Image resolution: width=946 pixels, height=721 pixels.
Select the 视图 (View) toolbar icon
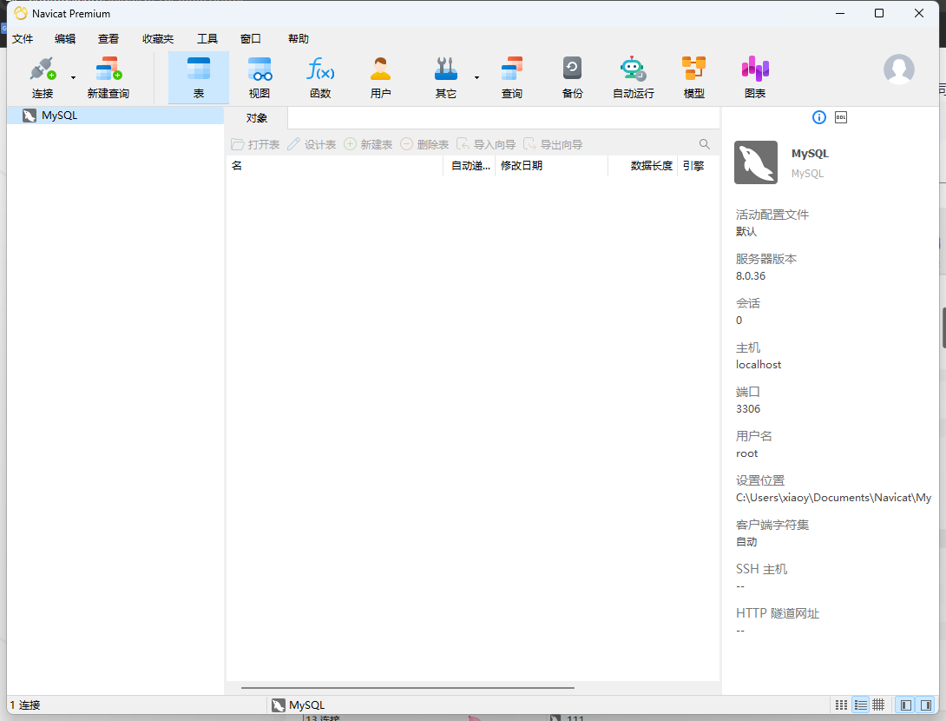[259, 76]
